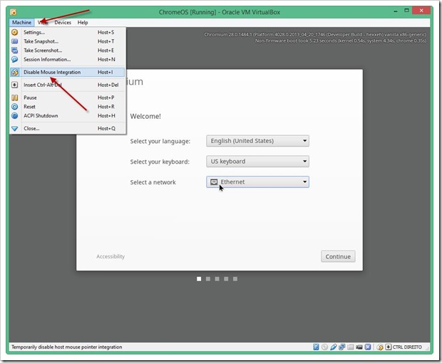442x363 pixels.
Task: Choose Settings... from the Machine menu
Action: (x=68, y=32)
